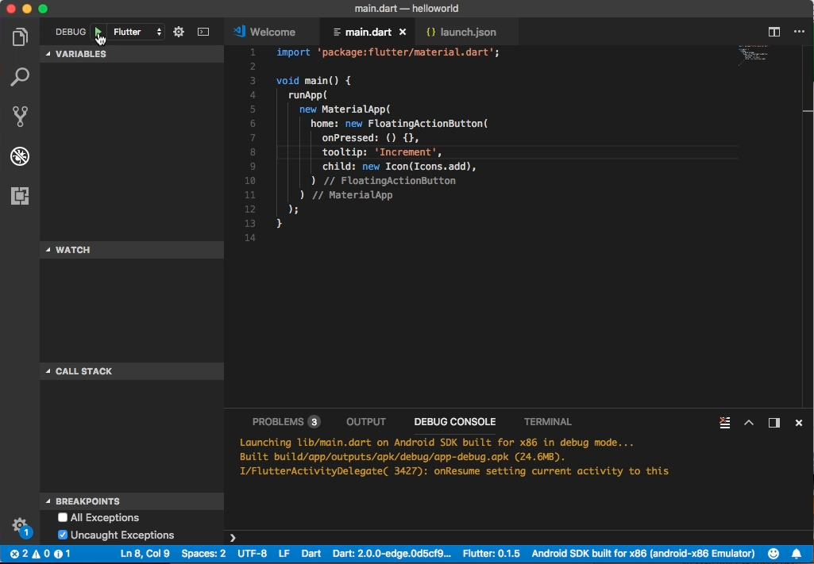Viewport: 814px width, 564px height.
Task: Enable the All Exceptions checkbox
Action: (x=63, y=517)
